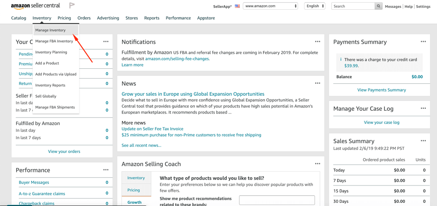Open A-to-z Guarantee claims link

pos(42,193)
